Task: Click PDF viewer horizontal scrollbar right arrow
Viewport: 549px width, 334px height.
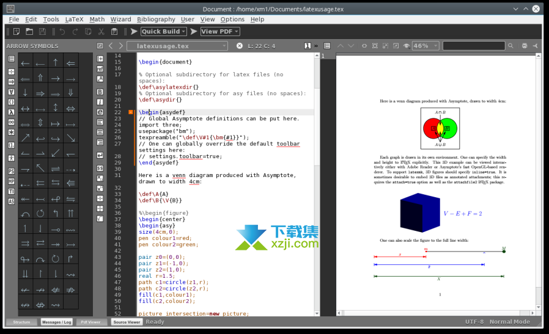Action: 532,313
